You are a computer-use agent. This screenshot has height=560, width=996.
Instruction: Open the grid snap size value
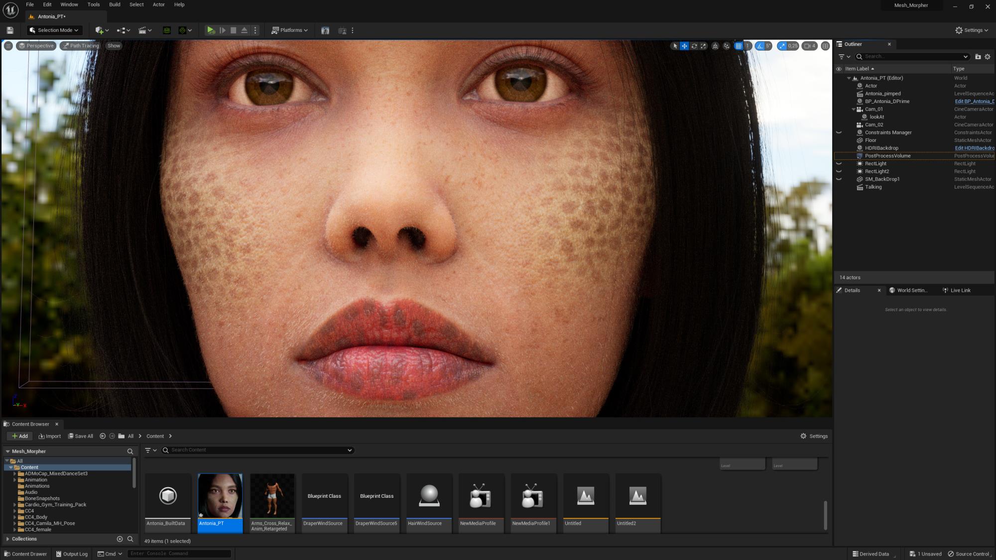pos(747,46)
